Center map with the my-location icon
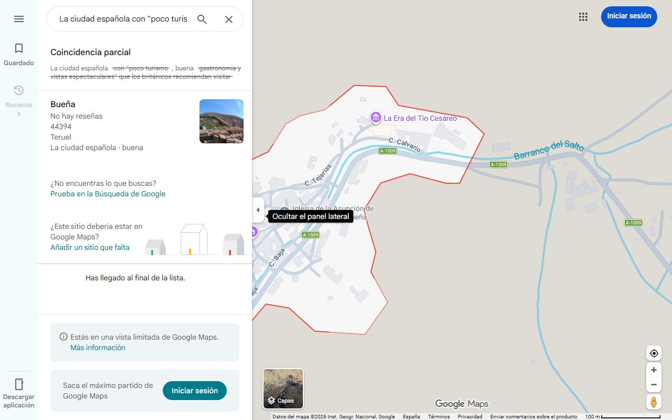This screenshot has width=672, height=420. (x=654, y=353)
